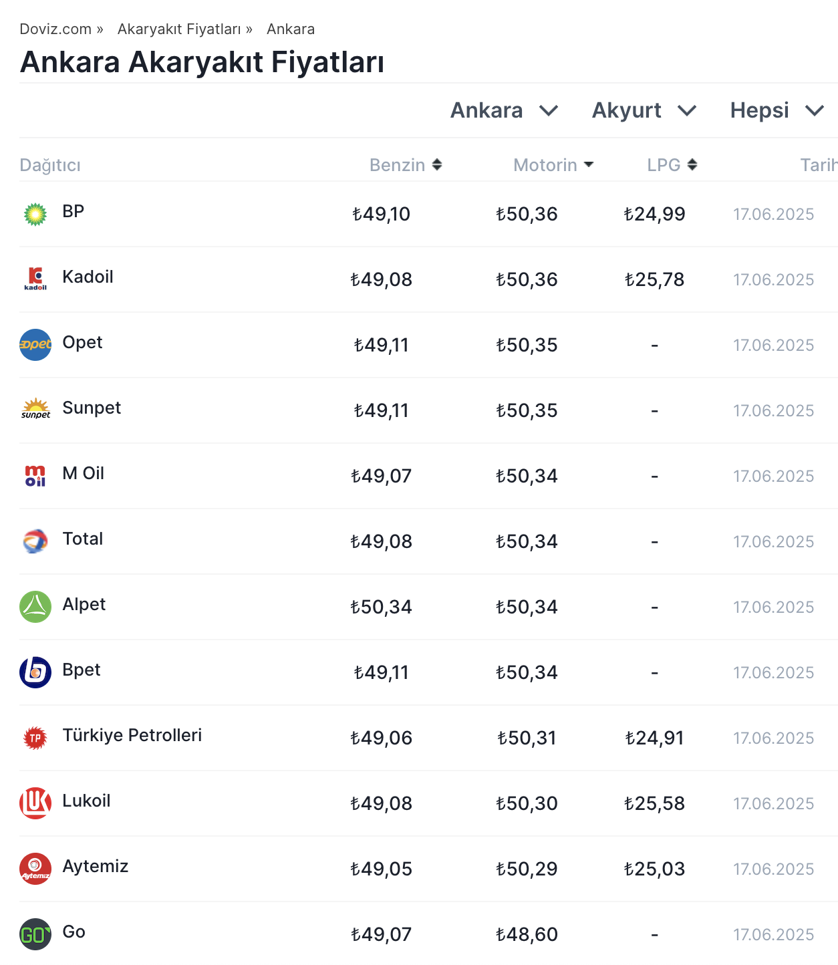Open the Hepsi filter dropdown
The width and height of the screenshot is (838, 965).
click(x=777, y=110)
